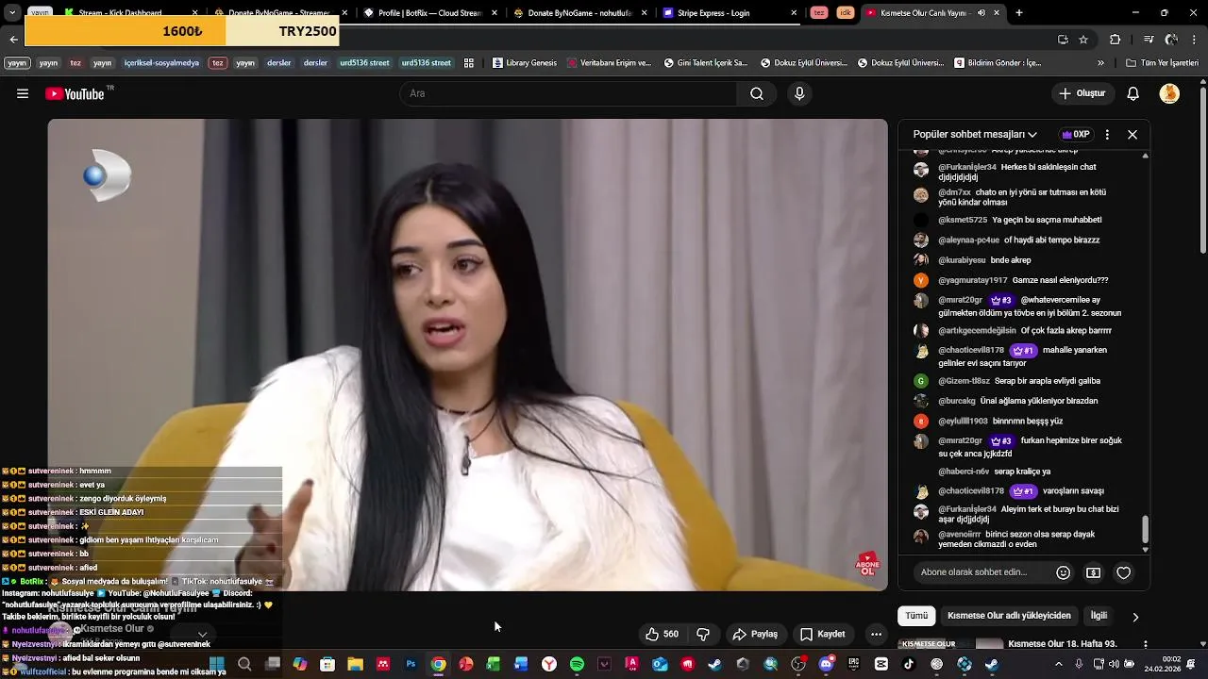Open Windows taskbar search
The image size is (1208, 679).
[x=244, y=664]
